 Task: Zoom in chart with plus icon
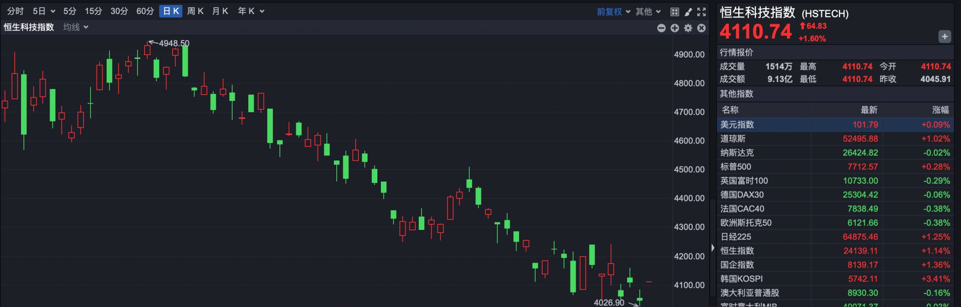point(675,28)
